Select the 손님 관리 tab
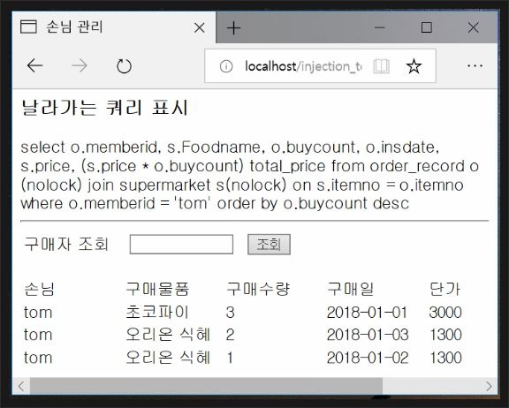The width and height of the screenshot is (509, 408). click(114, 26)
